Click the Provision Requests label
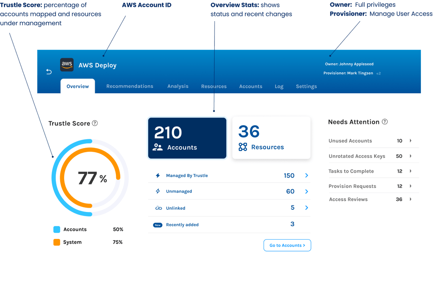The width and height of the screenshot is (433, 285). click(352, 186)
